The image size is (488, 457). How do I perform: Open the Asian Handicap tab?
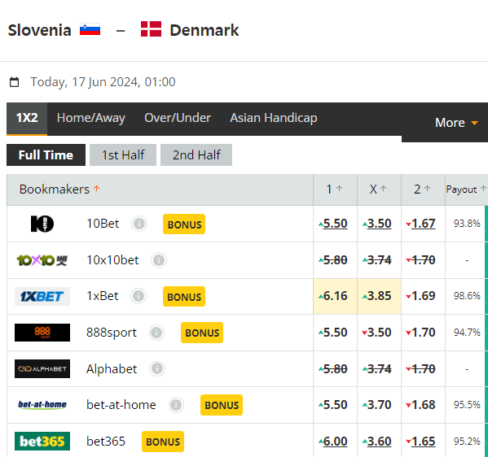click(274, 118)
